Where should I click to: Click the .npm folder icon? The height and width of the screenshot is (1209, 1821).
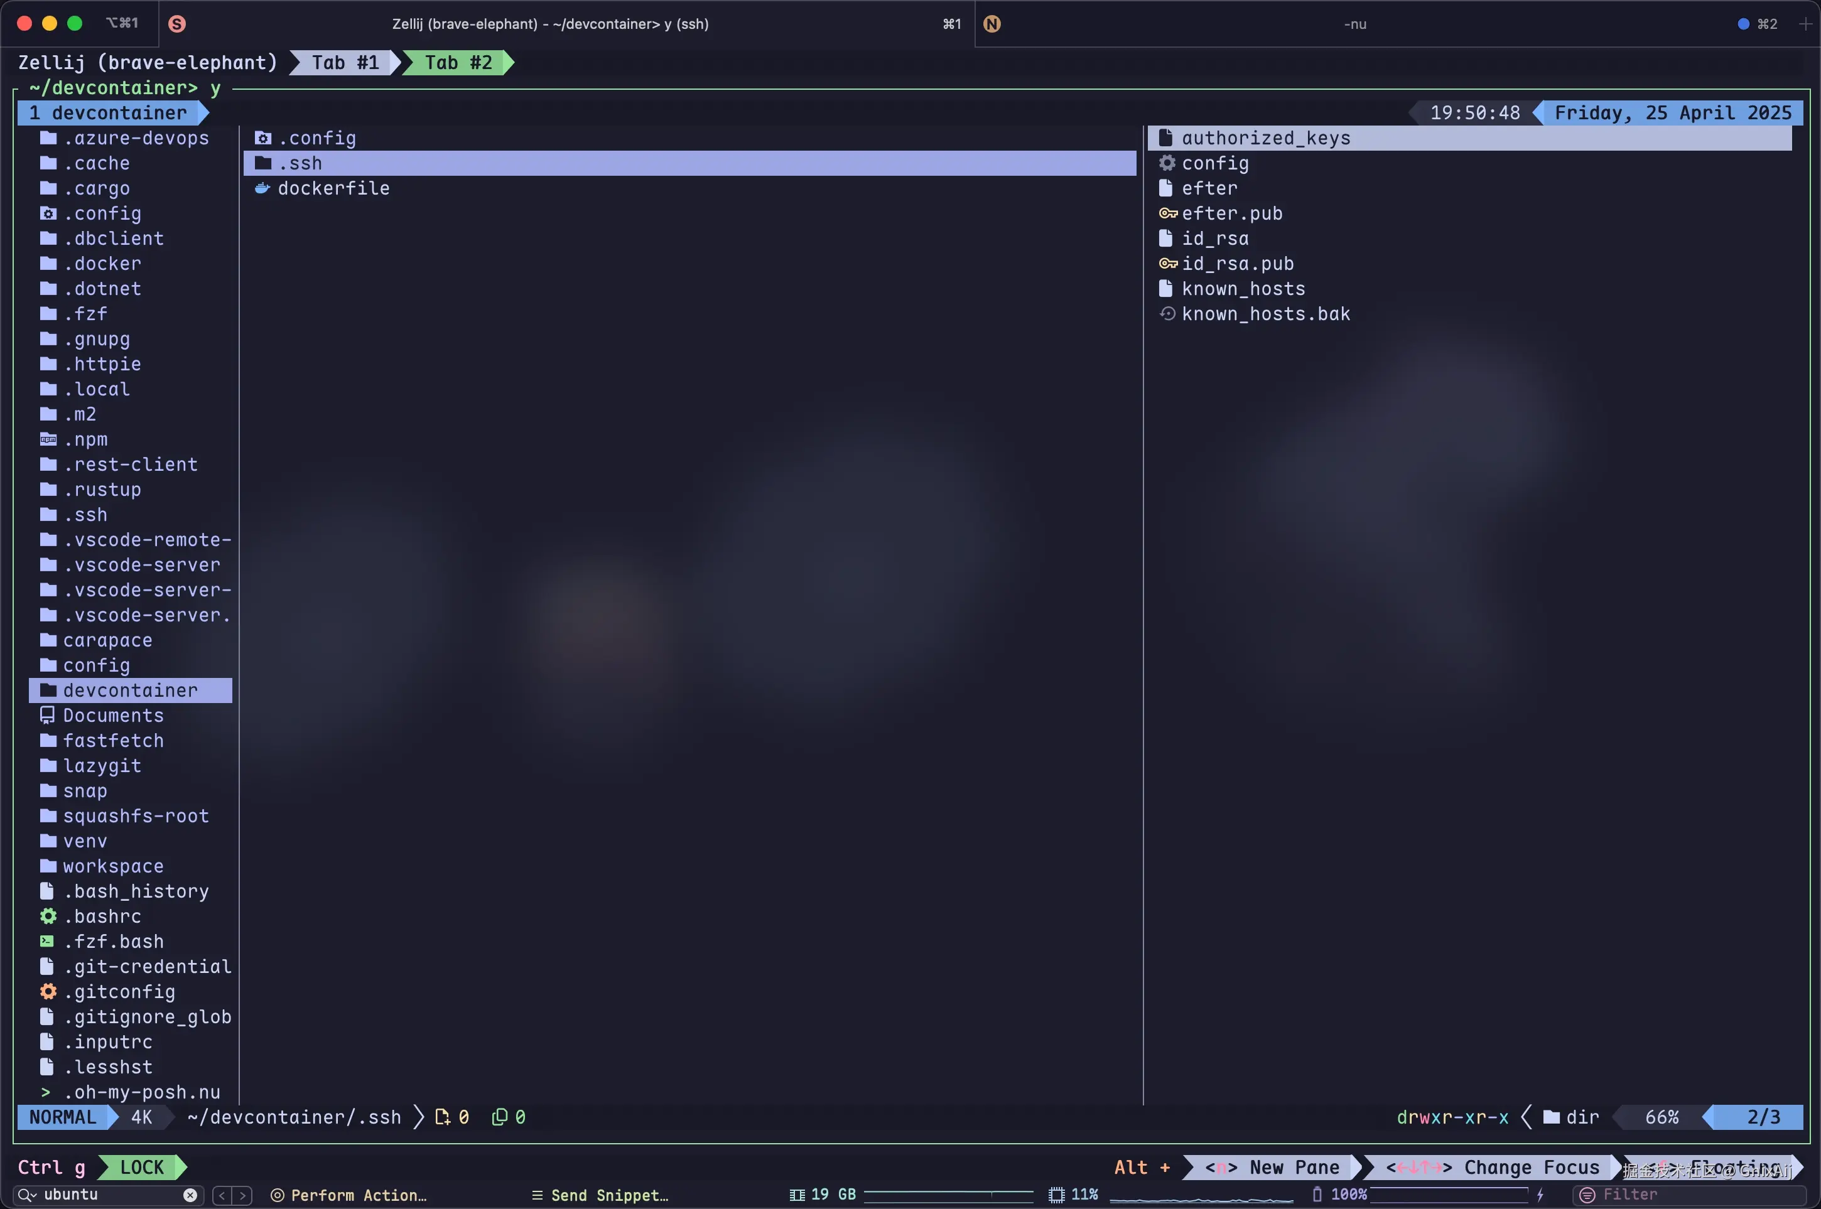pos(48,439)
